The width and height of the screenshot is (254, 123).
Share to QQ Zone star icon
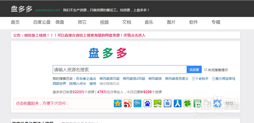(118, 103)
